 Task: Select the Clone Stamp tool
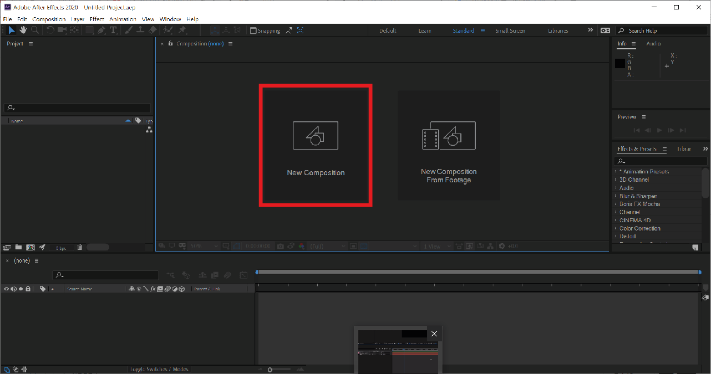click(140, 30)
